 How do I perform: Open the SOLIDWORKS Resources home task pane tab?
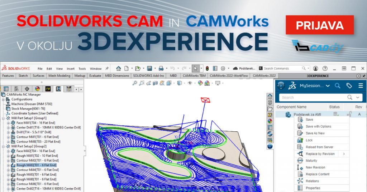coord(270,96)
